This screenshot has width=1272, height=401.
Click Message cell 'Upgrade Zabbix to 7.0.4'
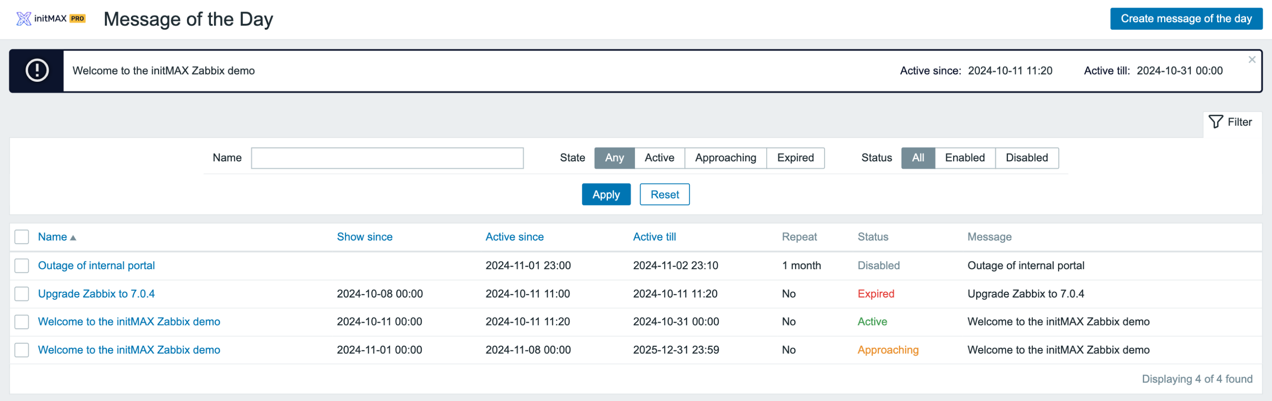pyautogui.click(x=1026, y=294)
